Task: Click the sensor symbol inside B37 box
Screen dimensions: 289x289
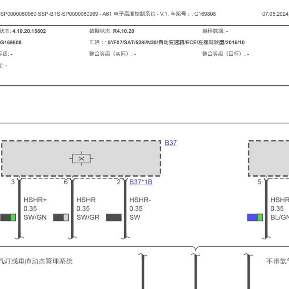Action: click(x=81, y=159)
